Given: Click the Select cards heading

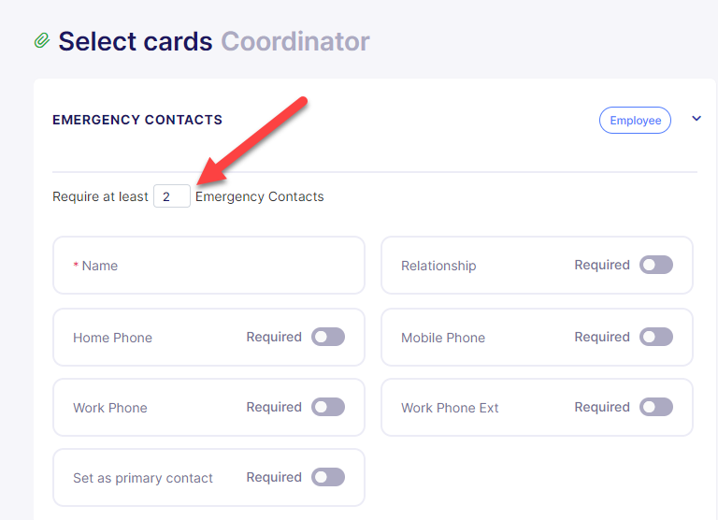Looking at the screenshot, I should click(x=136, y=41).
